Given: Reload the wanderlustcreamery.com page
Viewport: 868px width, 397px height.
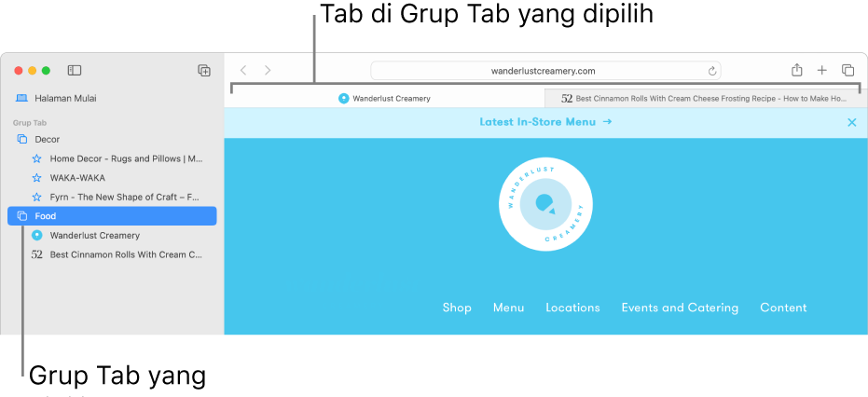Looking at the screenshot, I should [x=712, y=71].
